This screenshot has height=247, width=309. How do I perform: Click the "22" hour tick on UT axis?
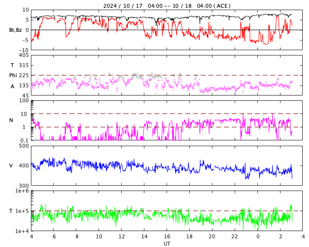click(x=235, y=236)
